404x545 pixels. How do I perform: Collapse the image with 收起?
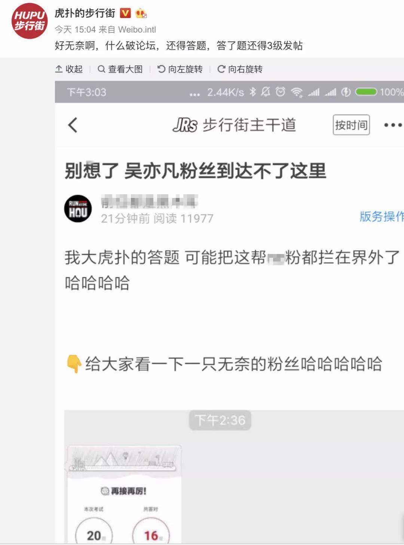(69, 69)
